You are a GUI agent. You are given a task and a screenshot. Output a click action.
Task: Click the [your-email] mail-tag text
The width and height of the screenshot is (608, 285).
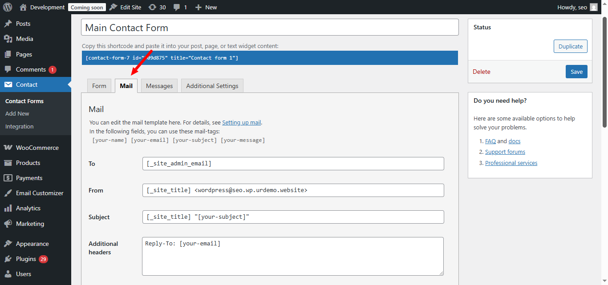[150, 140]
